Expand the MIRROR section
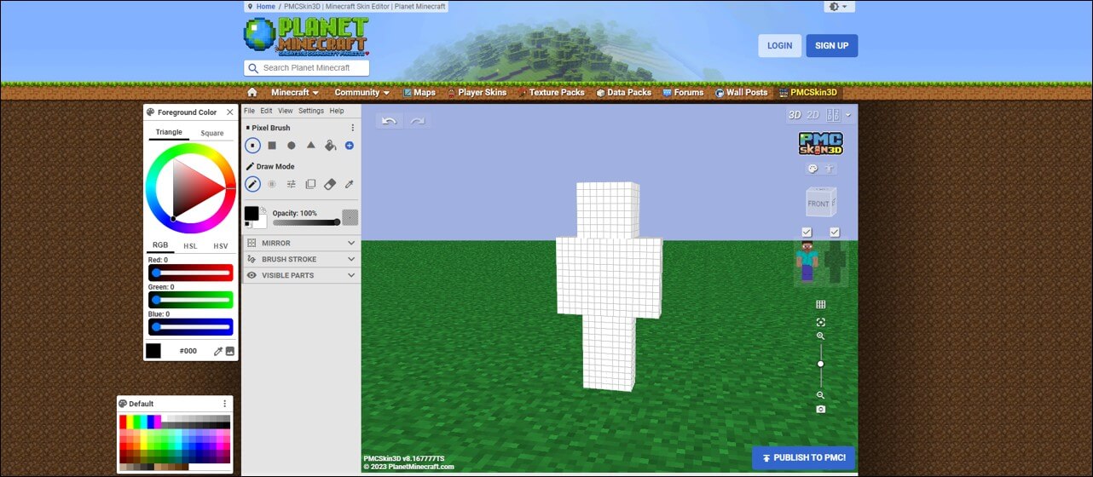Screen dimensions: 1093x477 click(301, 243)
